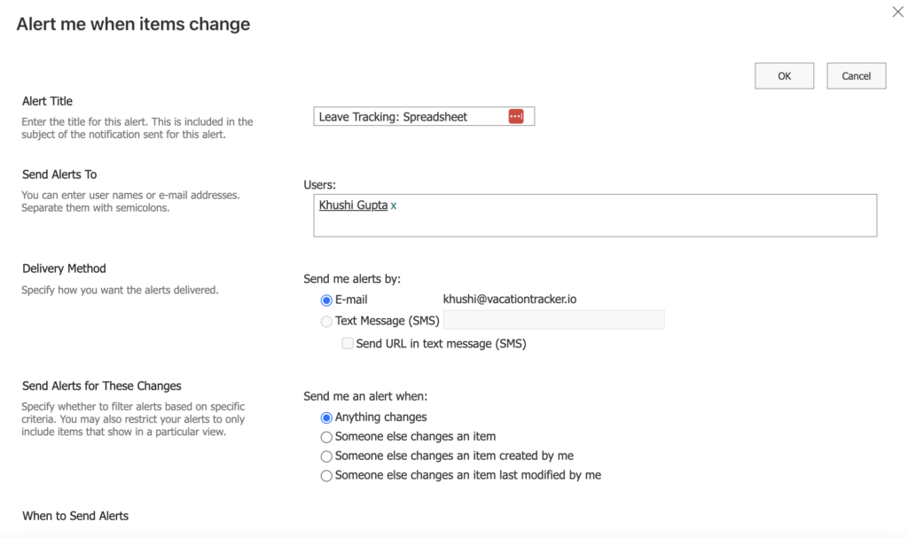
Task: Pick Someone else changes an item last modified by me
Action: pyautogui.click(x=326, y=475)
